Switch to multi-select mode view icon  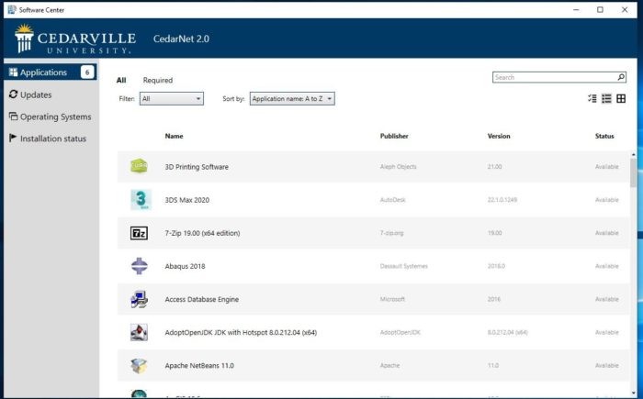tap(592, 98)
